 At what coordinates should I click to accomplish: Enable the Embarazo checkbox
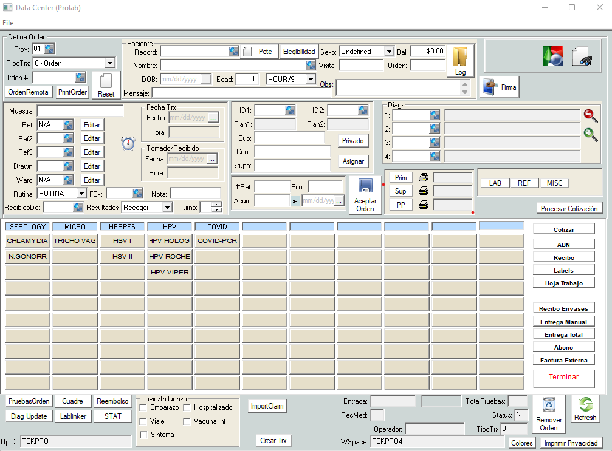click(143, 408)
